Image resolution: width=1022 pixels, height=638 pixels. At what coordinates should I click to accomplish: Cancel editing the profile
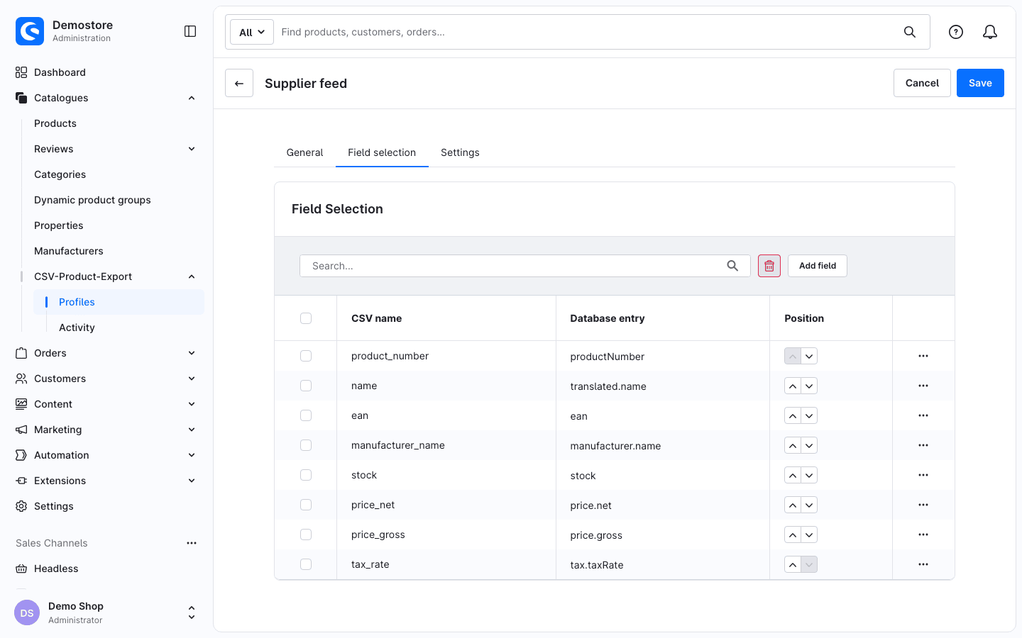point(922,83)
